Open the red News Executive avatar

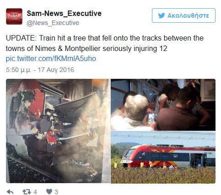pyautogui.click(x=14, y=16)
